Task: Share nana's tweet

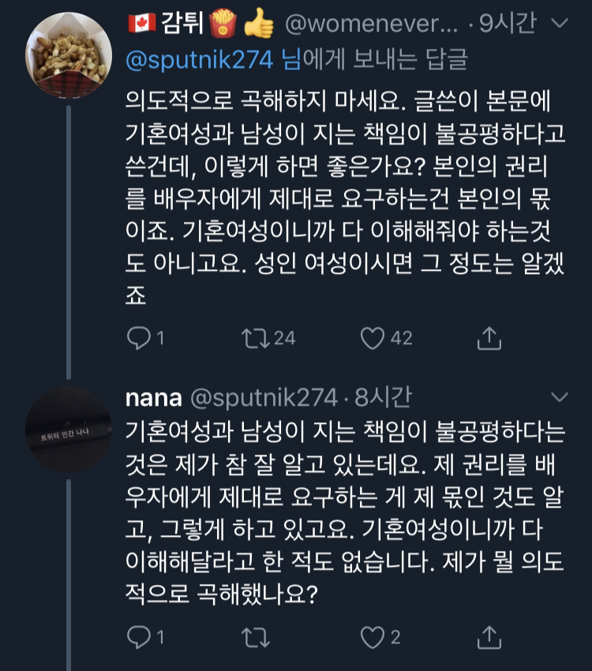Action: (x=489, y=636)
